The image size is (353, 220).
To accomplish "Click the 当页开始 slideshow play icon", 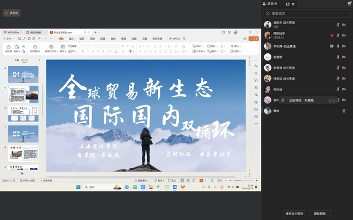I will 35,48.
